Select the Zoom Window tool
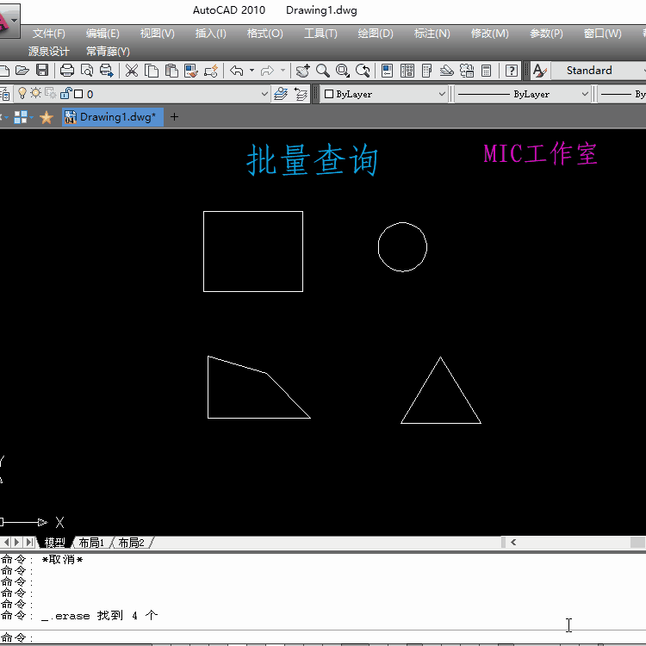Screen dimensions: 646x646 (342, 71)
